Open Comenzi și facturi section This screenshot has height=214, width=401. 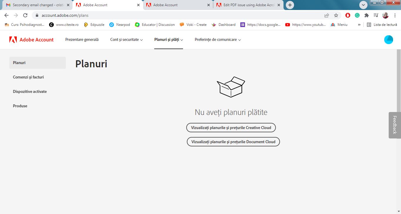click(28, 77)
